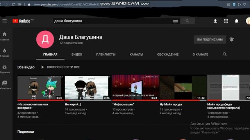
Task: Bookmark the page with heart icon
Action: click(x=245, y=4)
